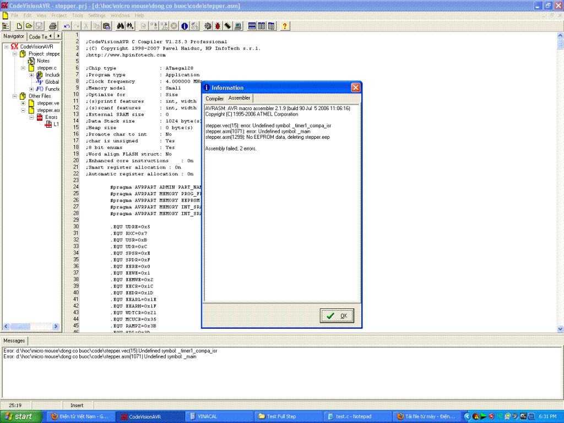564x423 pixels.
Task: Open the Settings menu
Action: coord(97,15)
